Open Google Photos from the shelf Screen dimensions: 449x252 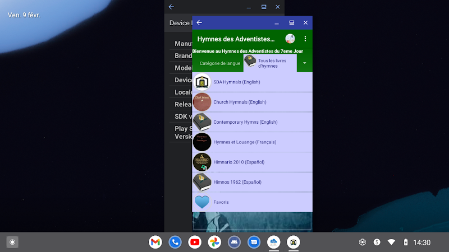[x=214, y=242]
